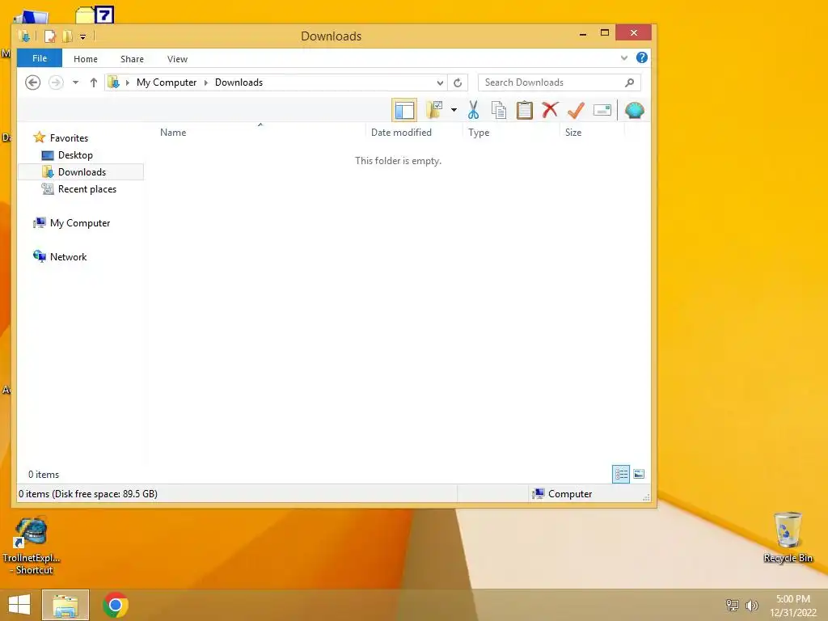
Task: Toggle the navigation pane toolbar button
Action: [x=404, y=110]
